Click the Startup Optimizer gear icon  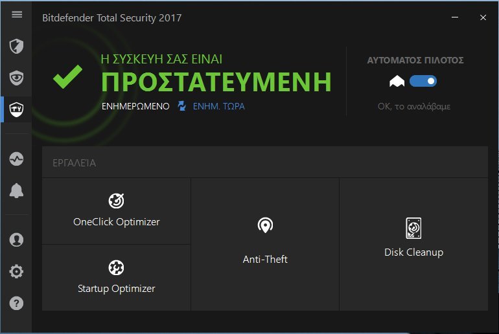click(116, 267)
